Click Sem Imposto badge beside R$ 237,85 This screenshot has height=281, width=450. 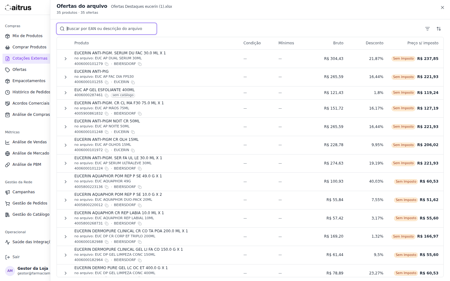point(403,59)
